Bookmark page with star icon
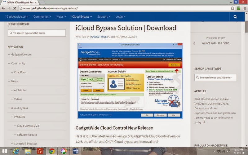 (232, 8)
